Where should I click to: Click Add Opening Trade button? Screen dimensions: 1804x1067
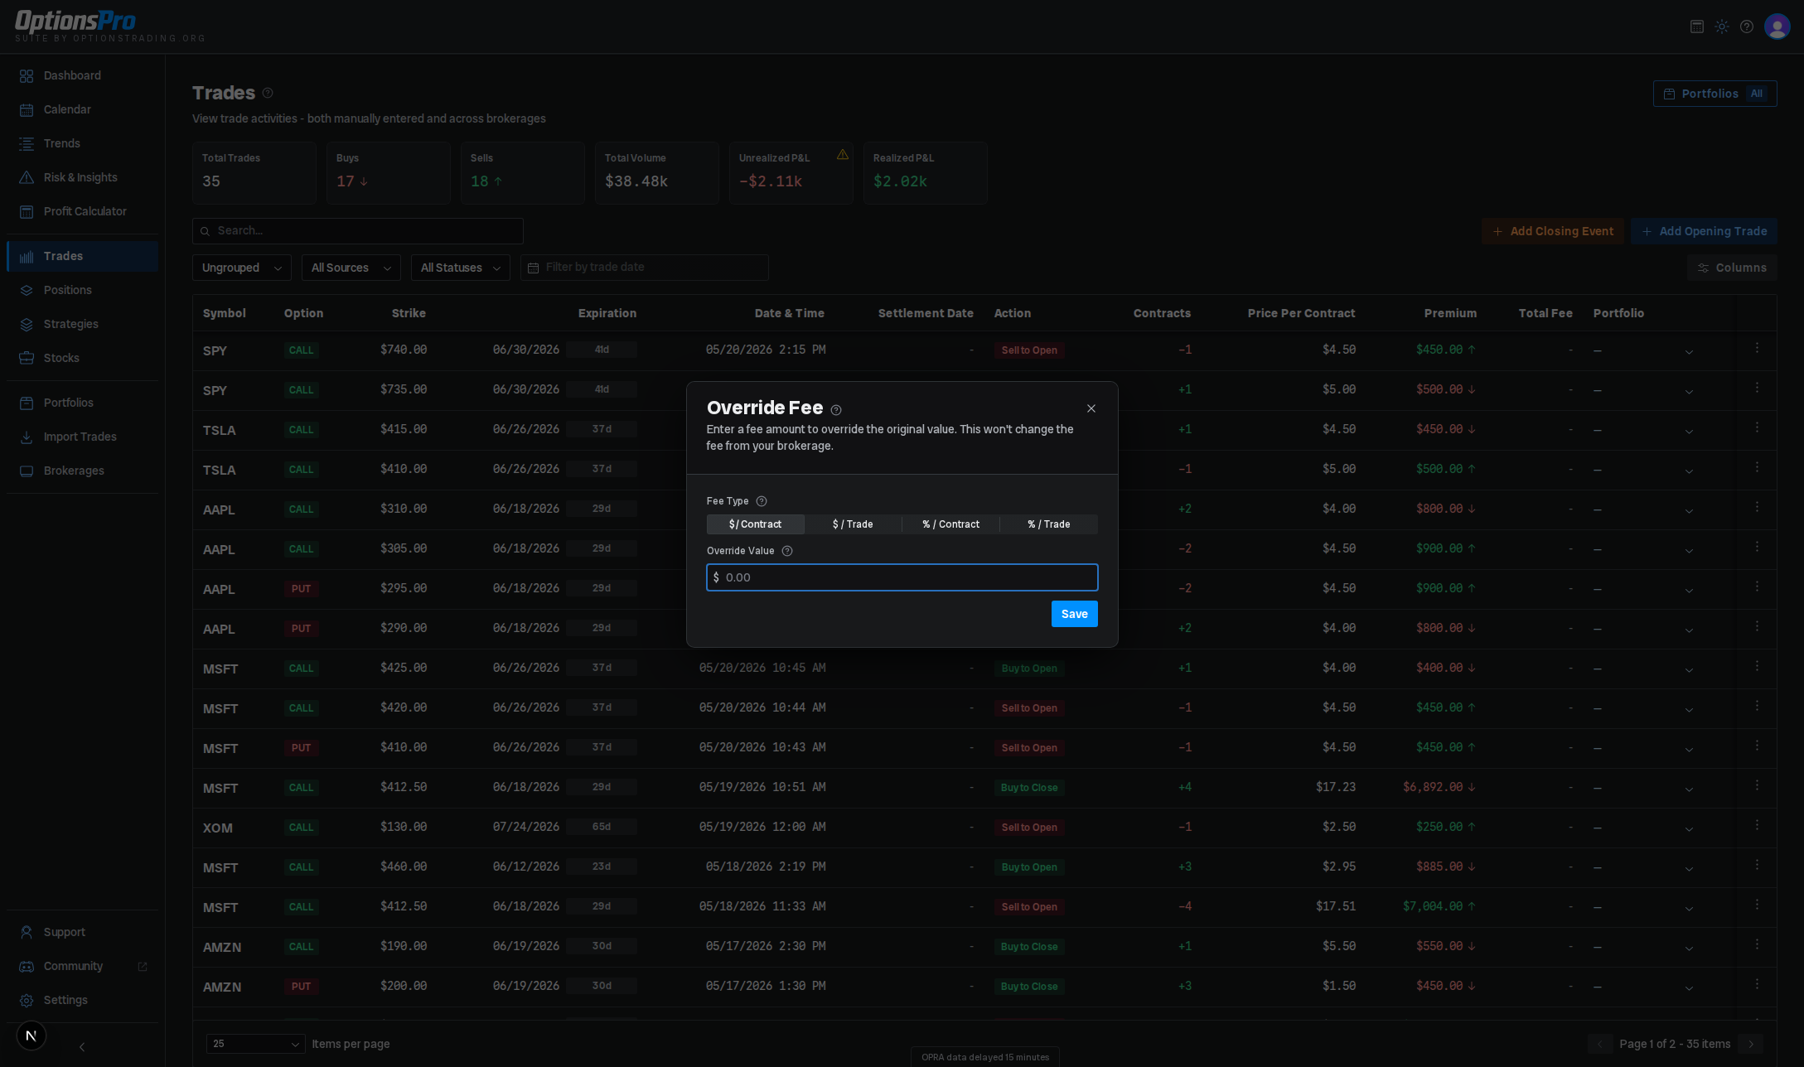(1704, 231)
